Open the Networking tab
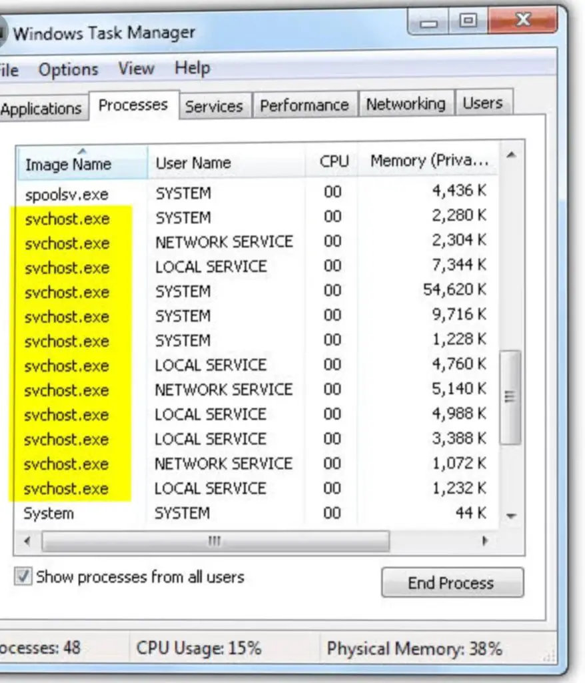This screenshot has height=683, width=585. [x=406, y=103]
